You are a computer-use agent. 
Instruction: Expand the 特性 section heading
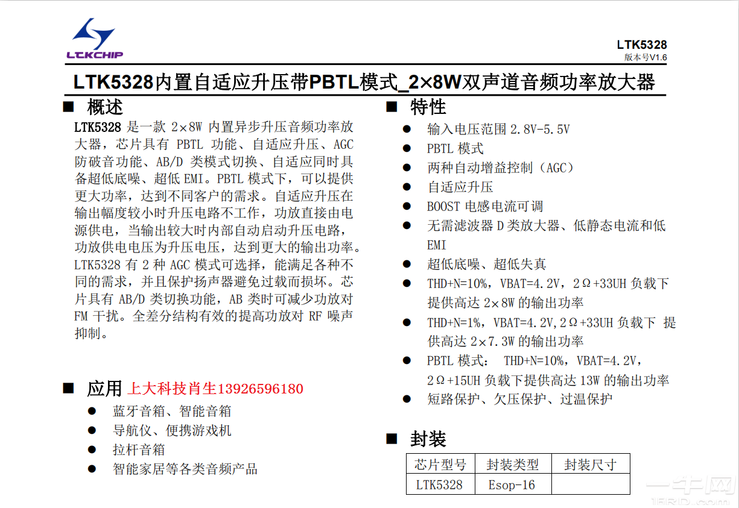click(428, 107)
